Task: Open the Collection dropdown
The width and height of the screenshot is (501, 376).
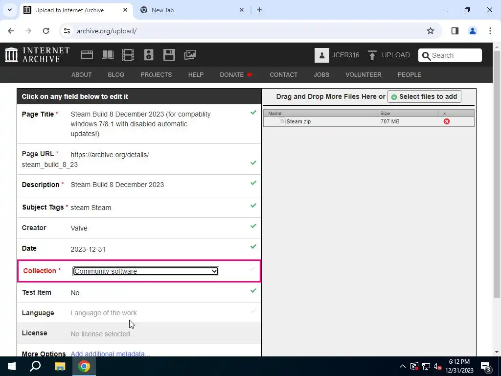Action: pos(145,271)
